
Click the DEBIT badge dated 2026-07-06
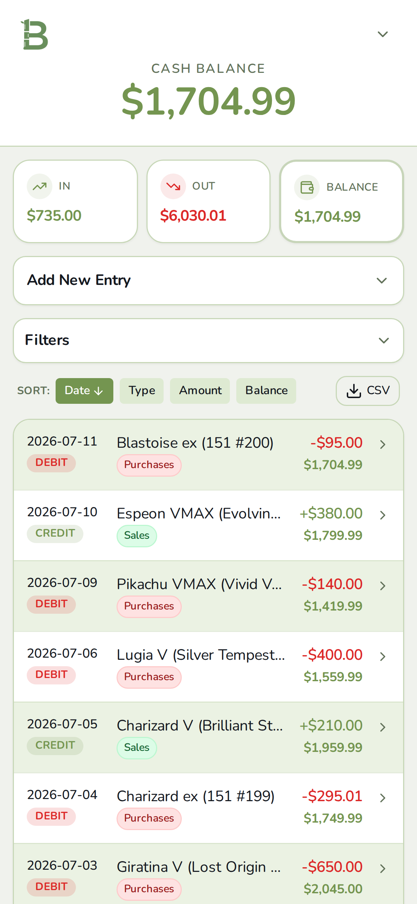point(51,675)
